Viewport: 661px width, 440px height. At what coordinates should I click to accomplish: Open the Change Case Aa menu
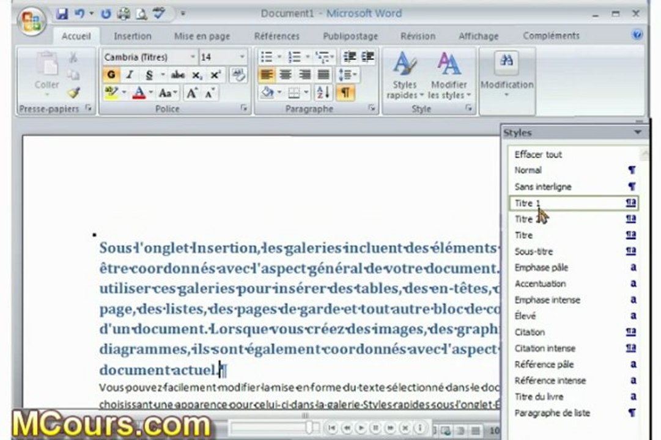click(168, 93)
